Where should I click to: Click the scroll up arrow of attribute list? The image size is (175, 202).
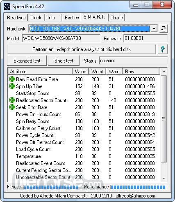164,72
